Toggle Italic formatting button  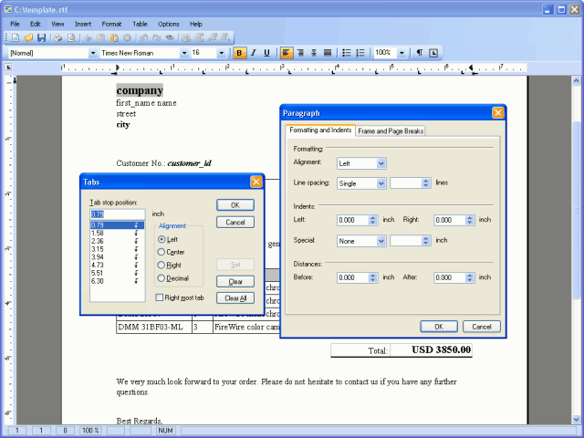point(253,53)
